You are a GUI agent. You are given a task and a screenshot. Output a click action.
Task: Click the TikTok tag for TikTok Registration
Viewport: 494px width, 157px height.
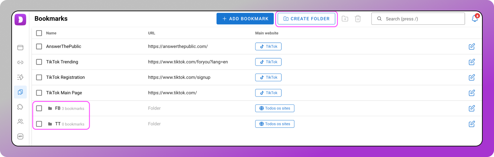[x=269, y=77]
